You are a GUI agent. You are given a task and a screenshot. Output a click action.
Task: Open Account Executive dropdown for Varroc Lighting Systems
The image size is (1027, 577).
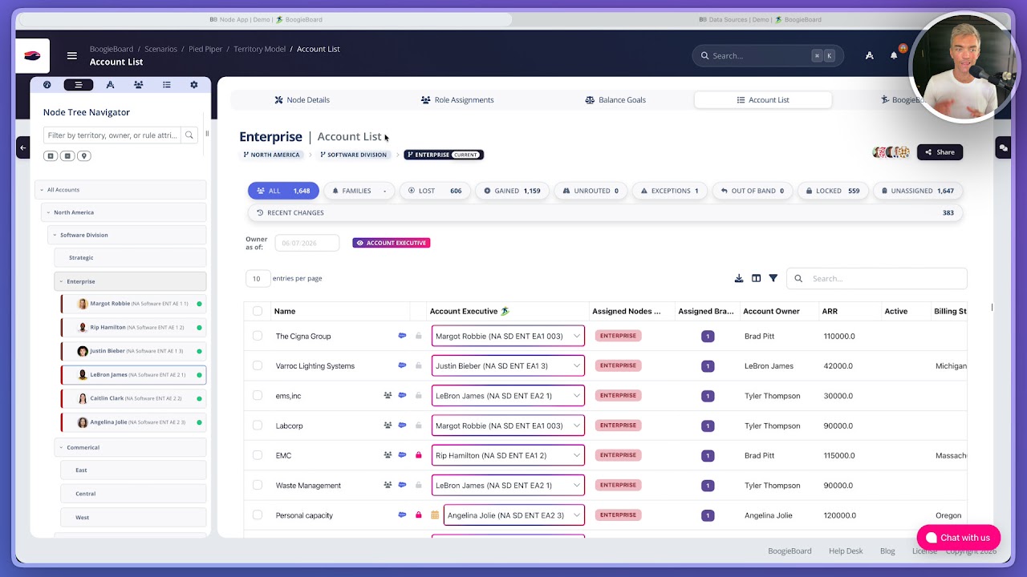click(x=508, y=365)
